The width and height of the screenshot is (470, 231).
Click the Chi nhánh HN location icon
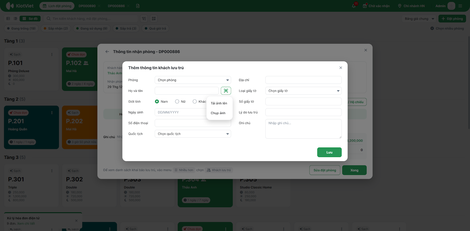399,6
